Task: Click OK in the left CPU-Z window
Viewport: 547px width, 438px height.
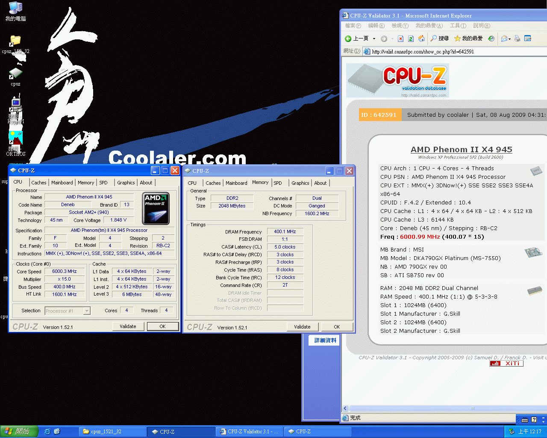Action: (163, 326)
